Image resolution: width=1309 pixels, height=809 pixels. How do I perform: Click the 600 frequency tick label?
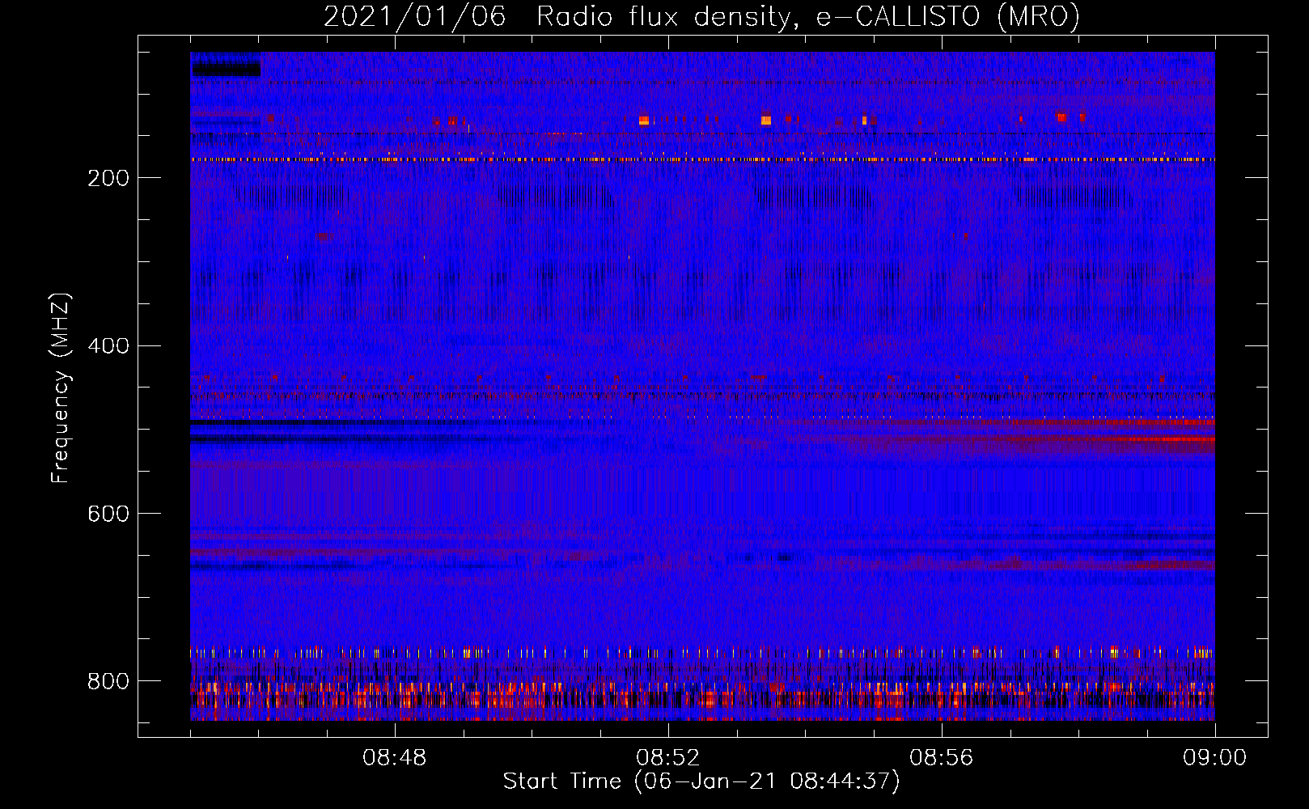(x=108, y=515)
